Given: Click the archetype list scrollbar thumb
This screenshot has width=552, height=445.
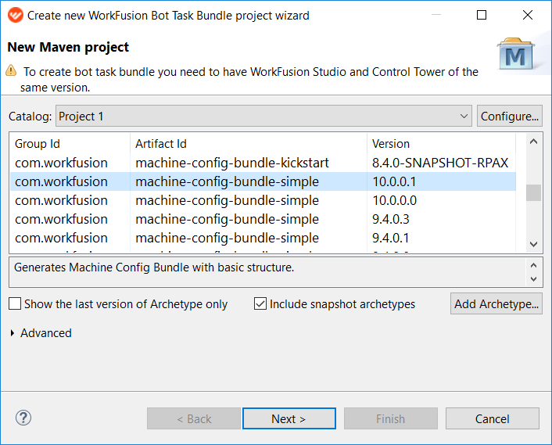Looking at the screenshot, I should 533,192.
